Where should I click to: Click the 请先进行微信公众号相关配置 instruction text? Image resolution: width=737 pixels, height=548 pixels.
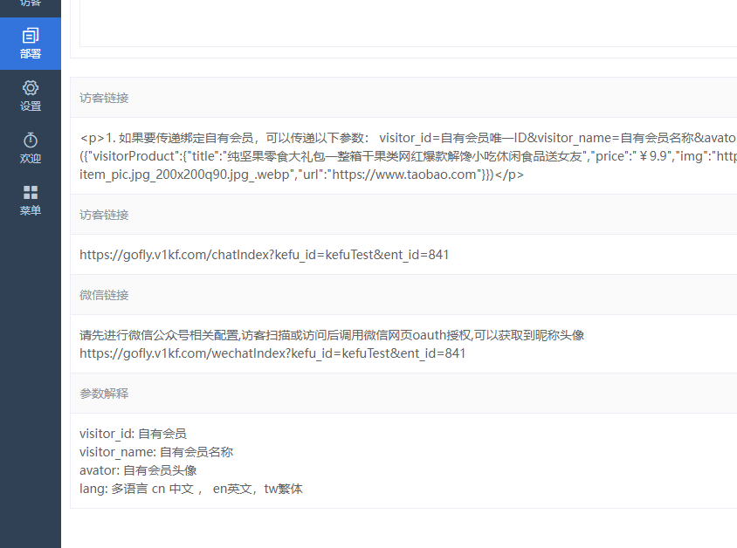coord(332,335)
